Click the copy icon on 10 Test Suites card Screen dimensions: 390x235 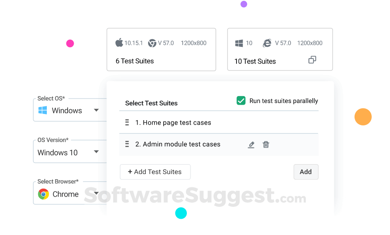click(312, 59)
